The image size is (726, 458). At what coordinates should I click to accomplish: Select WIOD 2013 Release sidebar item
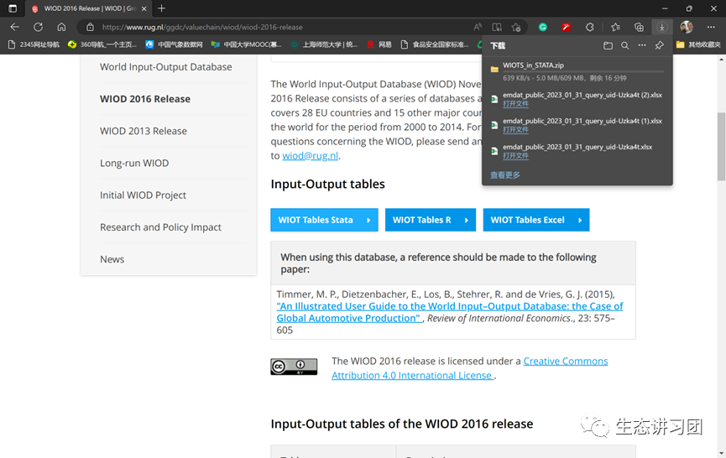(143, 131)
